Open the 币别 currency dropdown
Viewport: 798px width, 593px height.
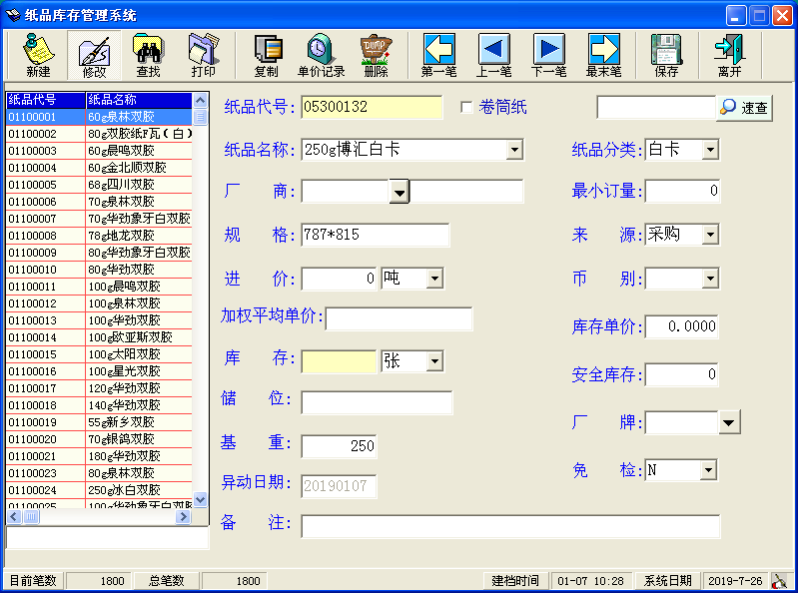(x=710, y=279)
